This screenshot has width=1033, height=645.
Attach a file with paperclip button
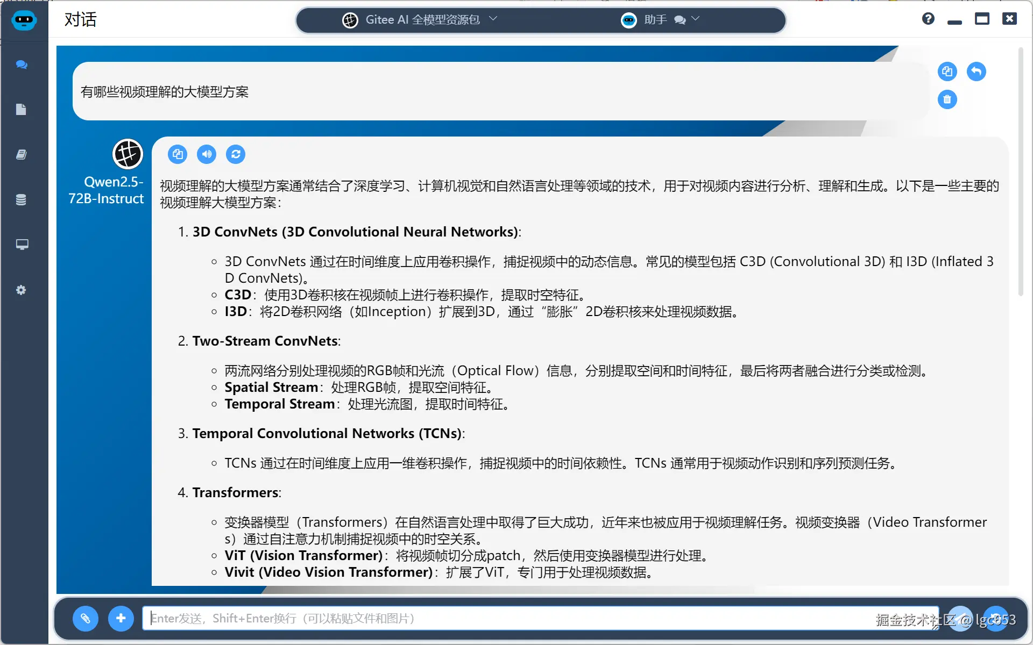pos(86,618)
